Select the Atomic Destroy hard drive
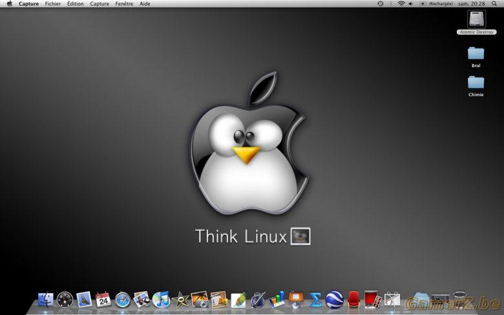Screen dimensions: 504x315 tap(476, 22)
